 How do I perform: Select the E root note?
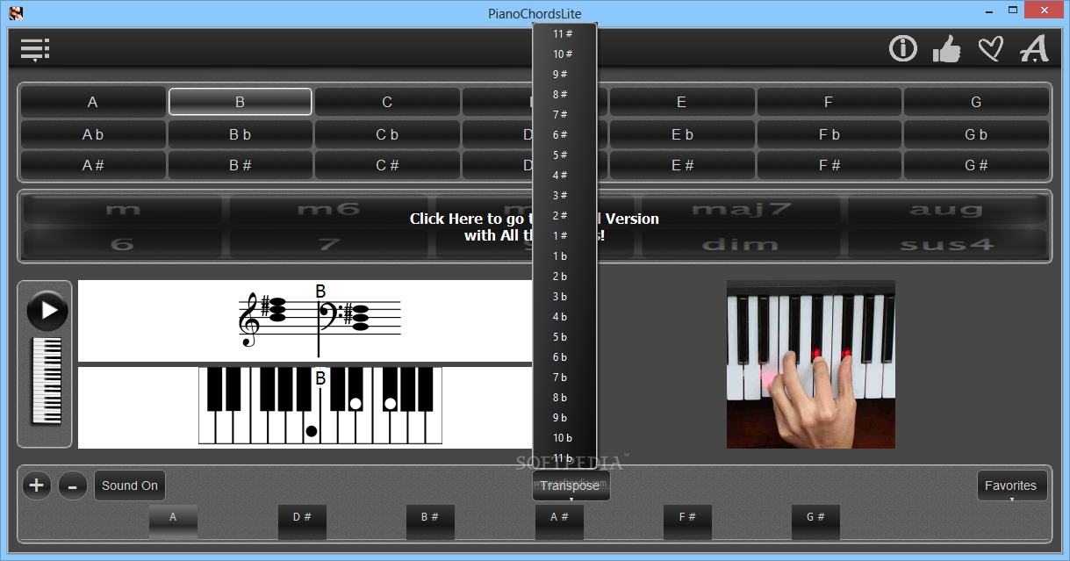pos(681,102)
